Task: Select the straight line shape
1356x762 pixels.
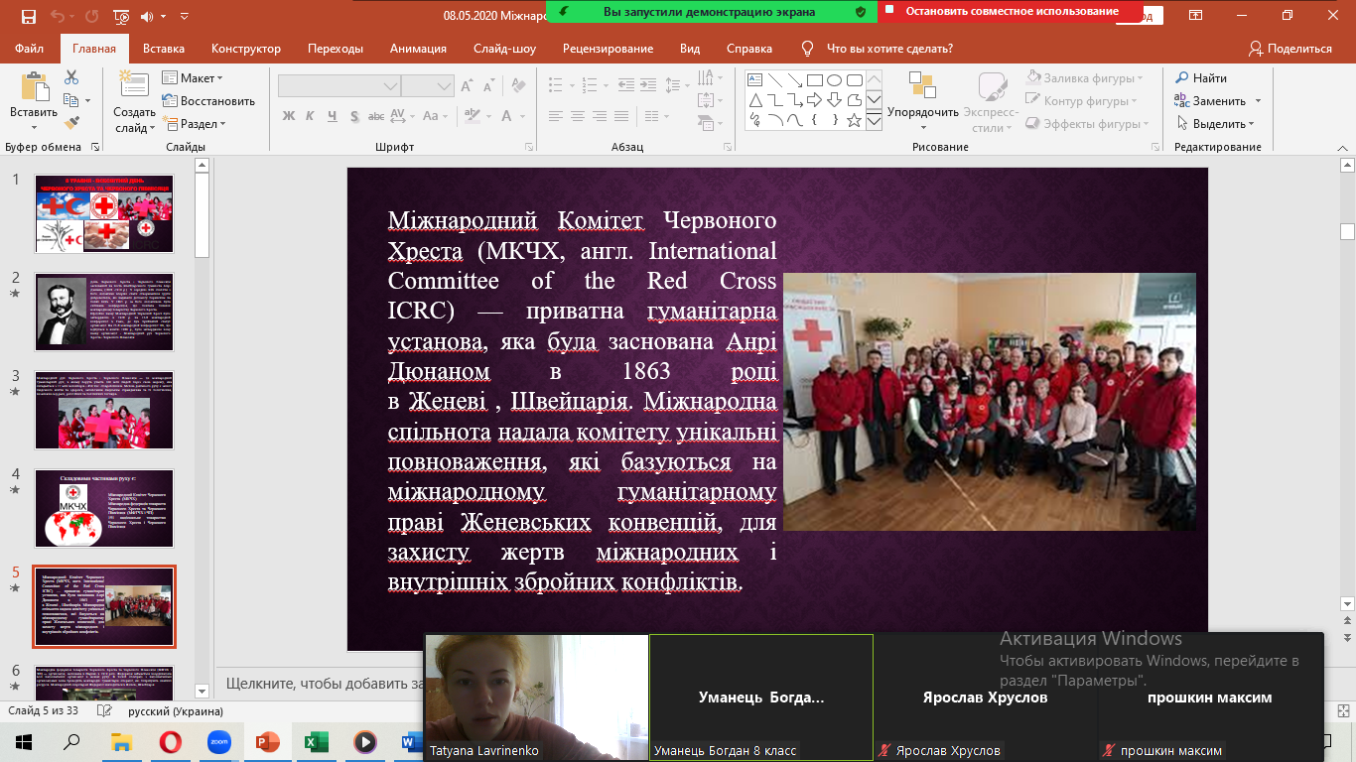Action: 773,80
